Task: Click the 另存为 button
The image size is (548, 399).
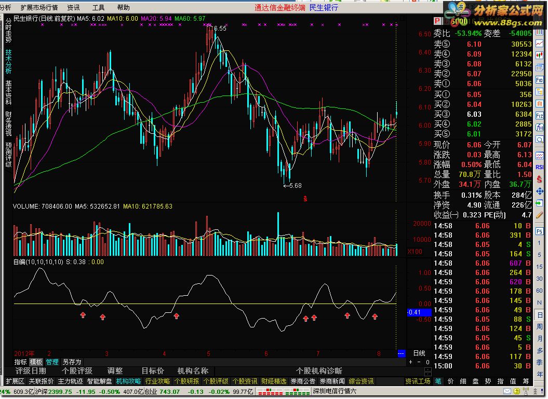Action: pos(72,362)
